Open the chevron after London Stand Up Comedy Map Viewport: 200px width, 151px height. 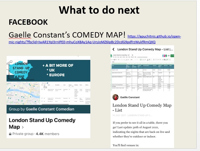23,127
